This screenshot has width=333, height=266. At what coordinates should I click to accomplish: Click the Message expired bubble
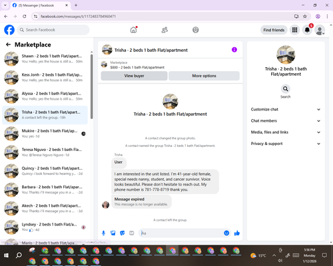(x=141, y=201)
